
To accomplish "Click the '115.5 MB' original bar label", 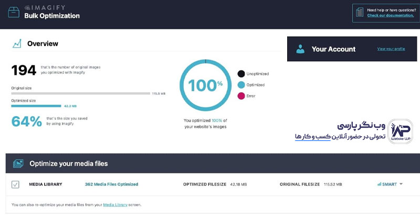I will click(x=159, y=94).
